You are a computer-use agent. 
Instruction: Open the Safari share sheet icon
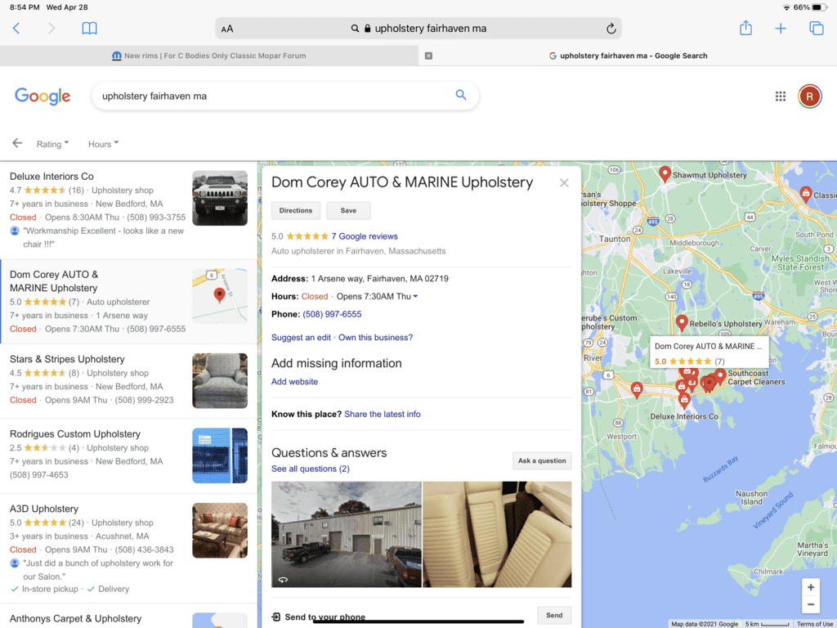(x=745, y=29)
